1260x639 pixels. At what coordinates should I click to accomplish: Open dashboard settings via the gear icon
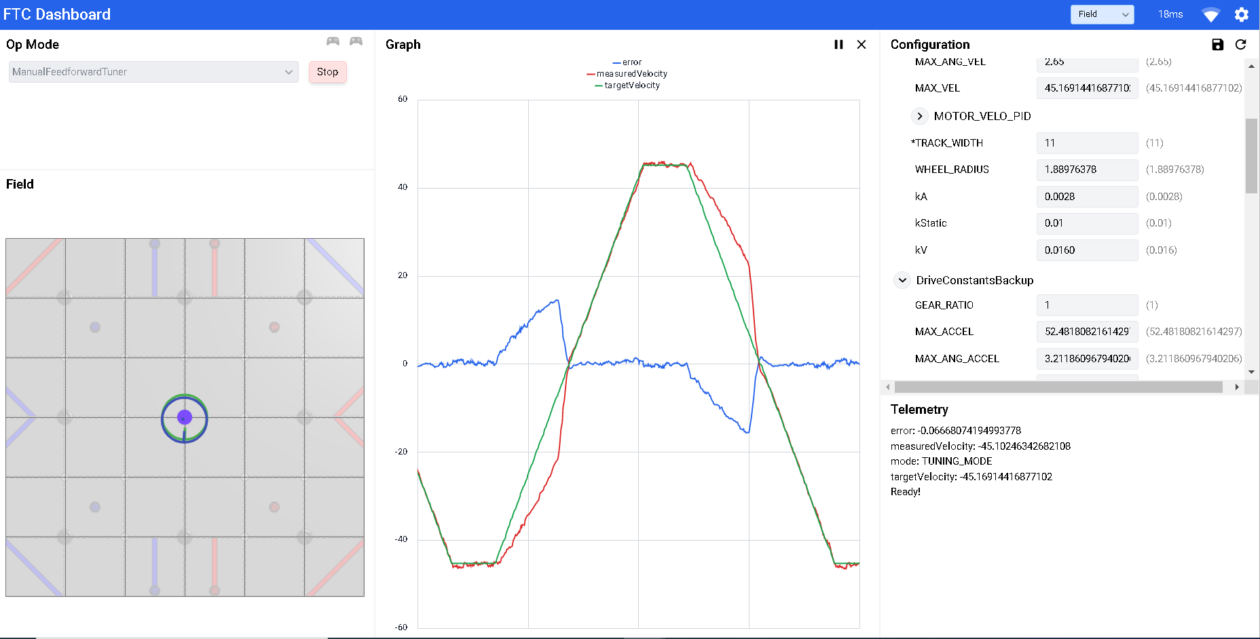coord(1242,14)
